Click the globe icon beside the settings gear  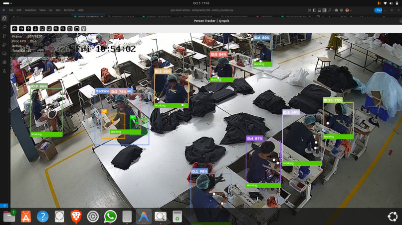click(x=336, y=10)
